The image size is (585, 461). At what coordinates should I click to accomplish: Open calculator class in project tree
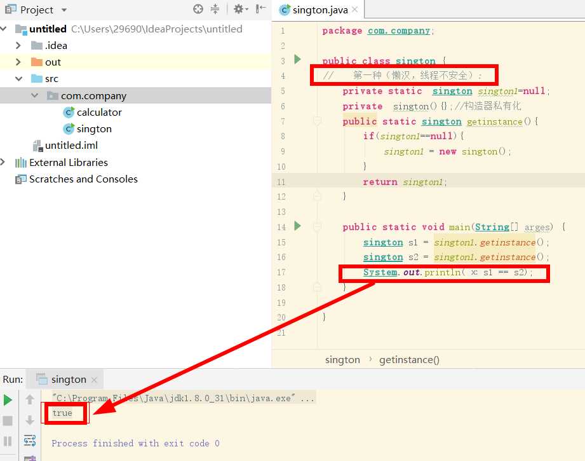(x=99, y=112)
